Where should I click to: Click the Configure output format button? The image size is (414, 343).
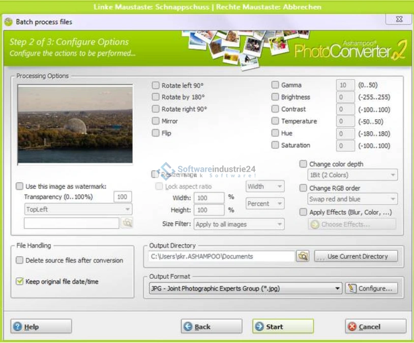371,288
